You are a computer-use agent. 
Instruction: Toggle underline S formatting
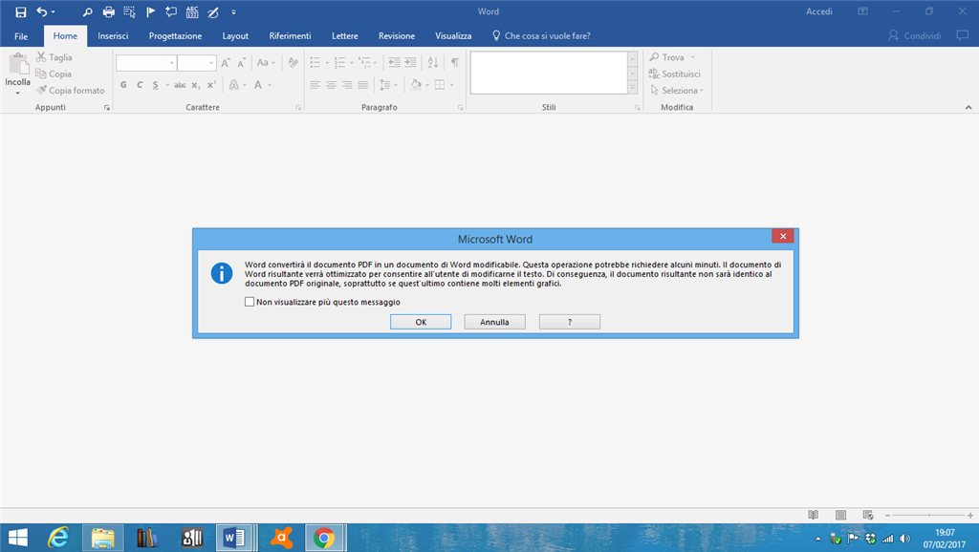(x=156, y=85)
